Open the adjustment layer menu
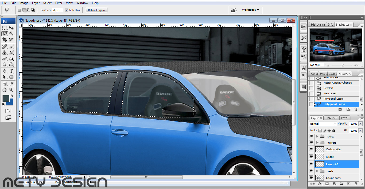Viewport: 365px width, 189px height. pyautogui.click(x=334, y=184)
